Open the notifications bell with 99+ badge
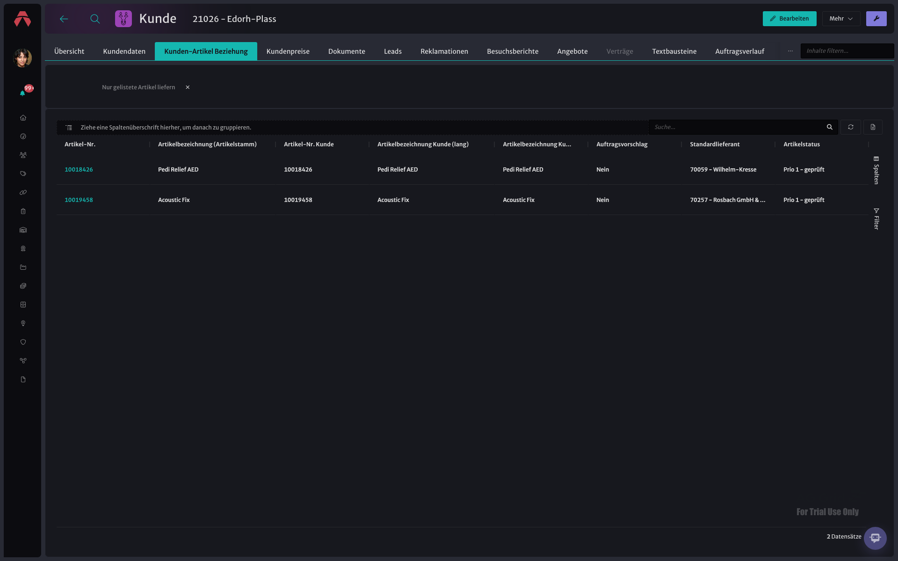 tap(22, 93)
